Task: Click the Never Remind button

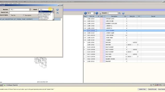Action: pyautogui.click(x=162, y=89)
